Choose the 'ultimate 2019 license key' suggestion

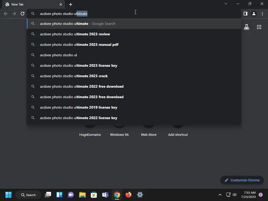pos(134,107)
